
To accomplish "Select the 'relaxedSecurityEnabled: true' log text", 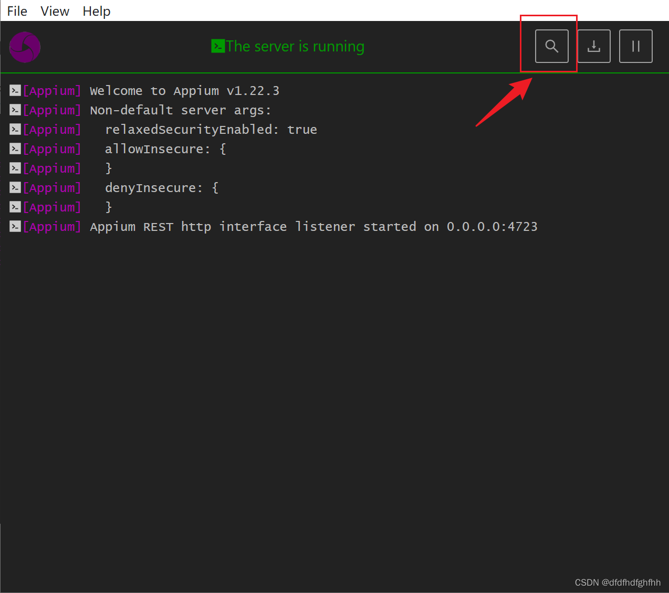I will pos(211,129).
